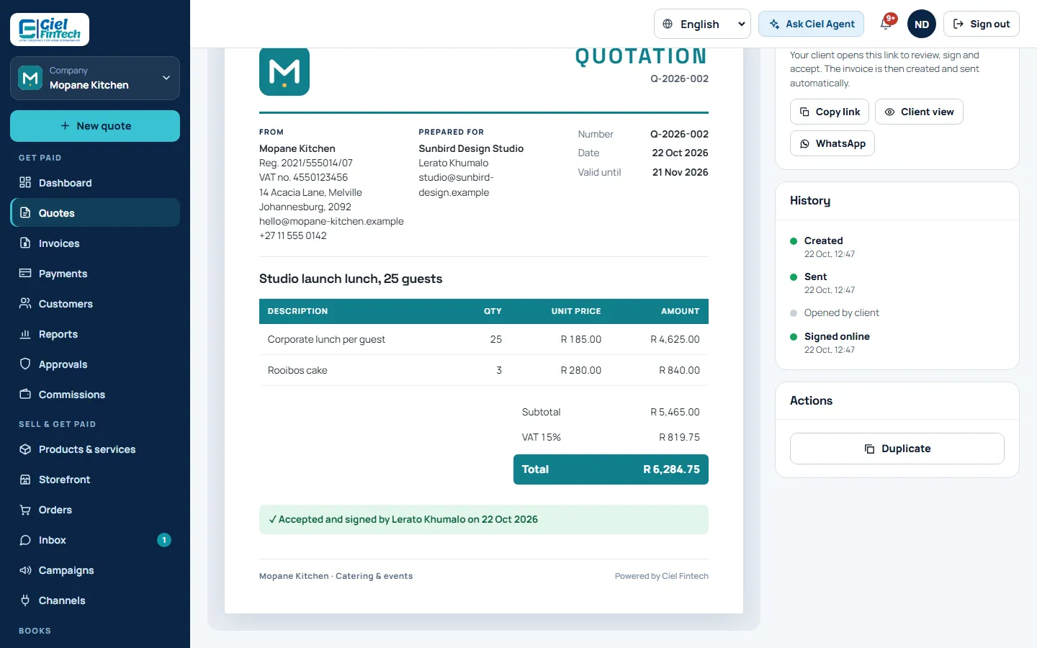
Task: Click the Ciel Fintech logo
Action: (x=50, y=30)
